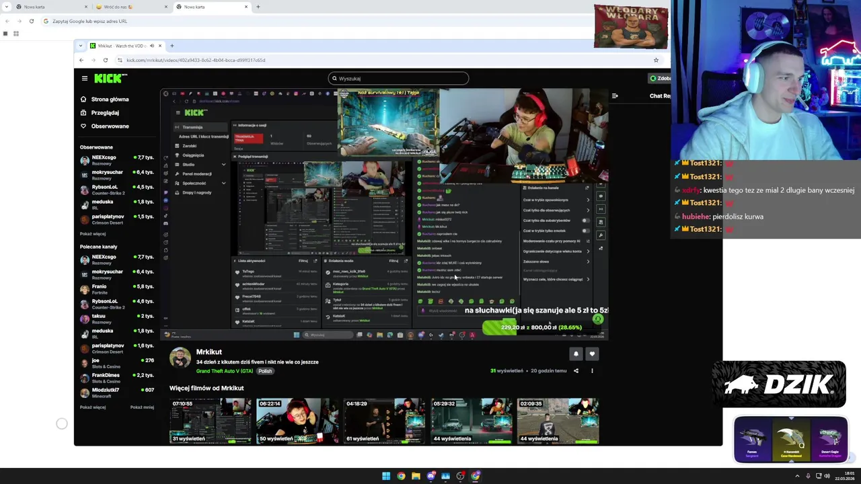Open the VOD thumbnail with duration 07:10:55
Viewport: 861px width, 484px height.
pyautogui.click(x=210, y=421)
